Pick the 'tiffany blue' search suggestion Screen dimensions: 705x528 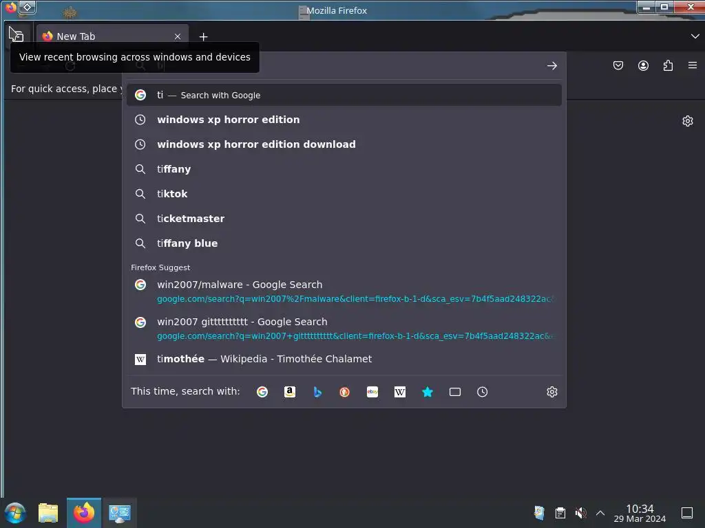pyautogui.click(x=344, y=243)
